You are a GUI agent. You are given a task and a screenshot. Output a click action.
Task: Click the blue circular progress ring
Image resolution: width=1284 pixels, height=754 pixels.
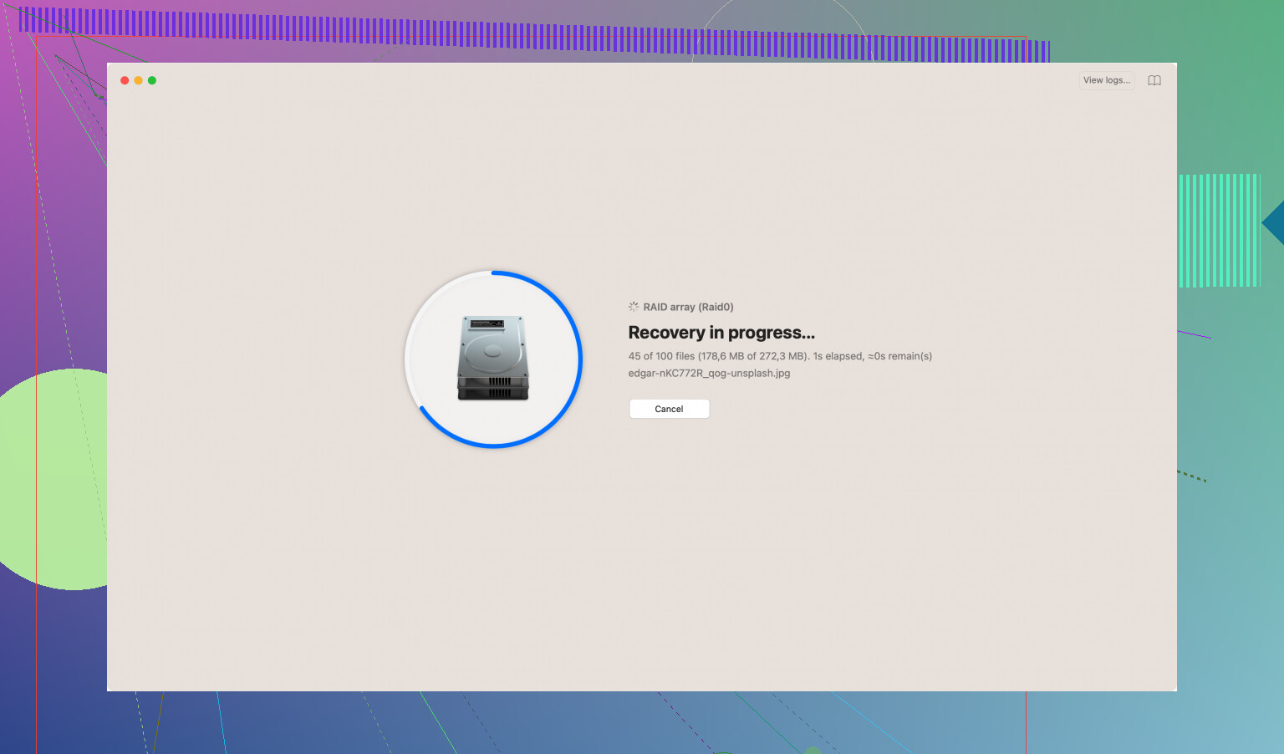(580, 359)
